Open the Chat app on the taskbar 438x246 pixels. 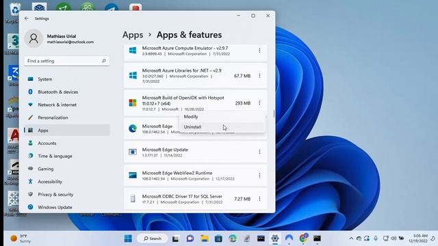pos(190,238)
